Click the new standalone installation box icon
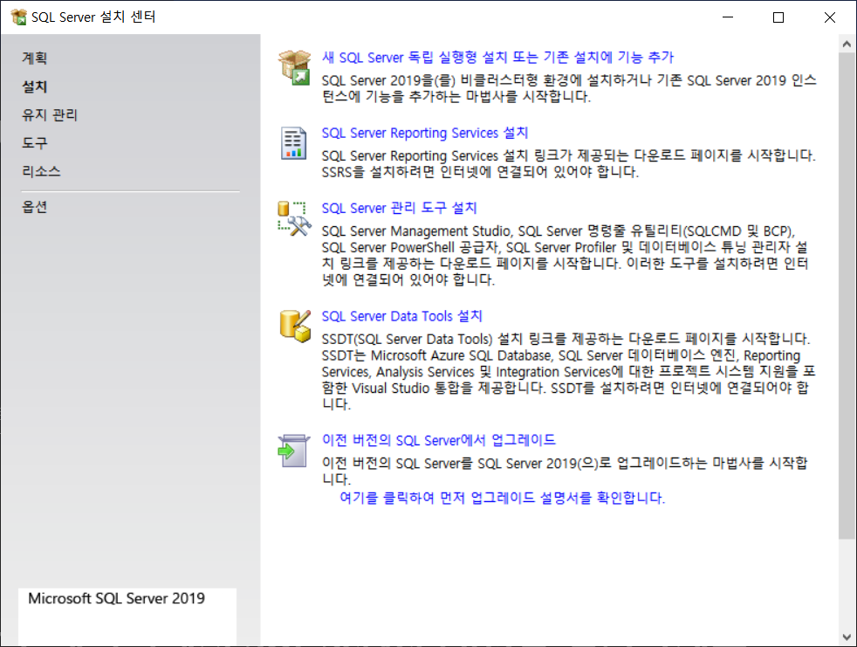Screen dimensions: 857x647 295,68
